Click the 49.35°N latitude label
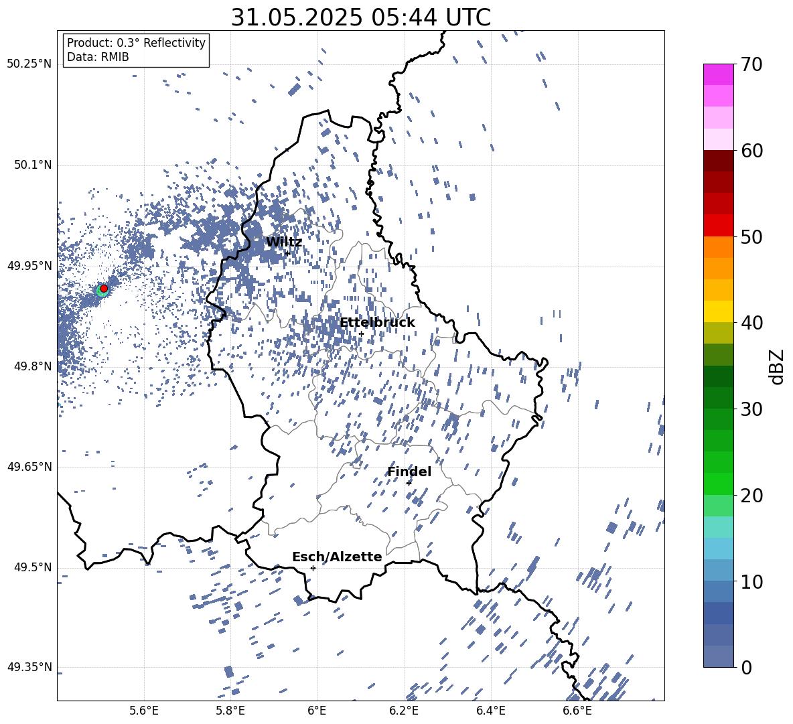 (29, 667)
